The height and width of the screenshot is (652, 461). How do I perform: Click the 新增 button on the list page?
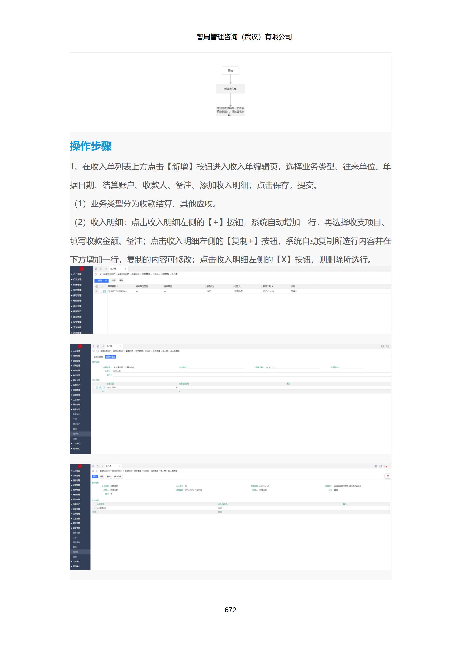pos(114,281)
